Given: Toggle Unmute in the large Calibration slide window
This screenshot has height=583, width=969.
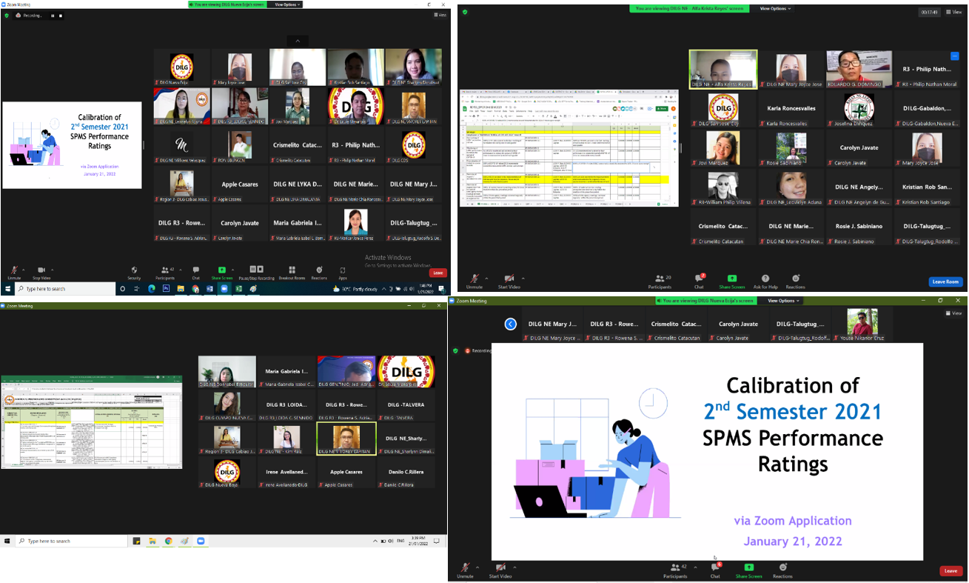Looking at the screenshot, I should pyautogui.click(x=465, y=570).
